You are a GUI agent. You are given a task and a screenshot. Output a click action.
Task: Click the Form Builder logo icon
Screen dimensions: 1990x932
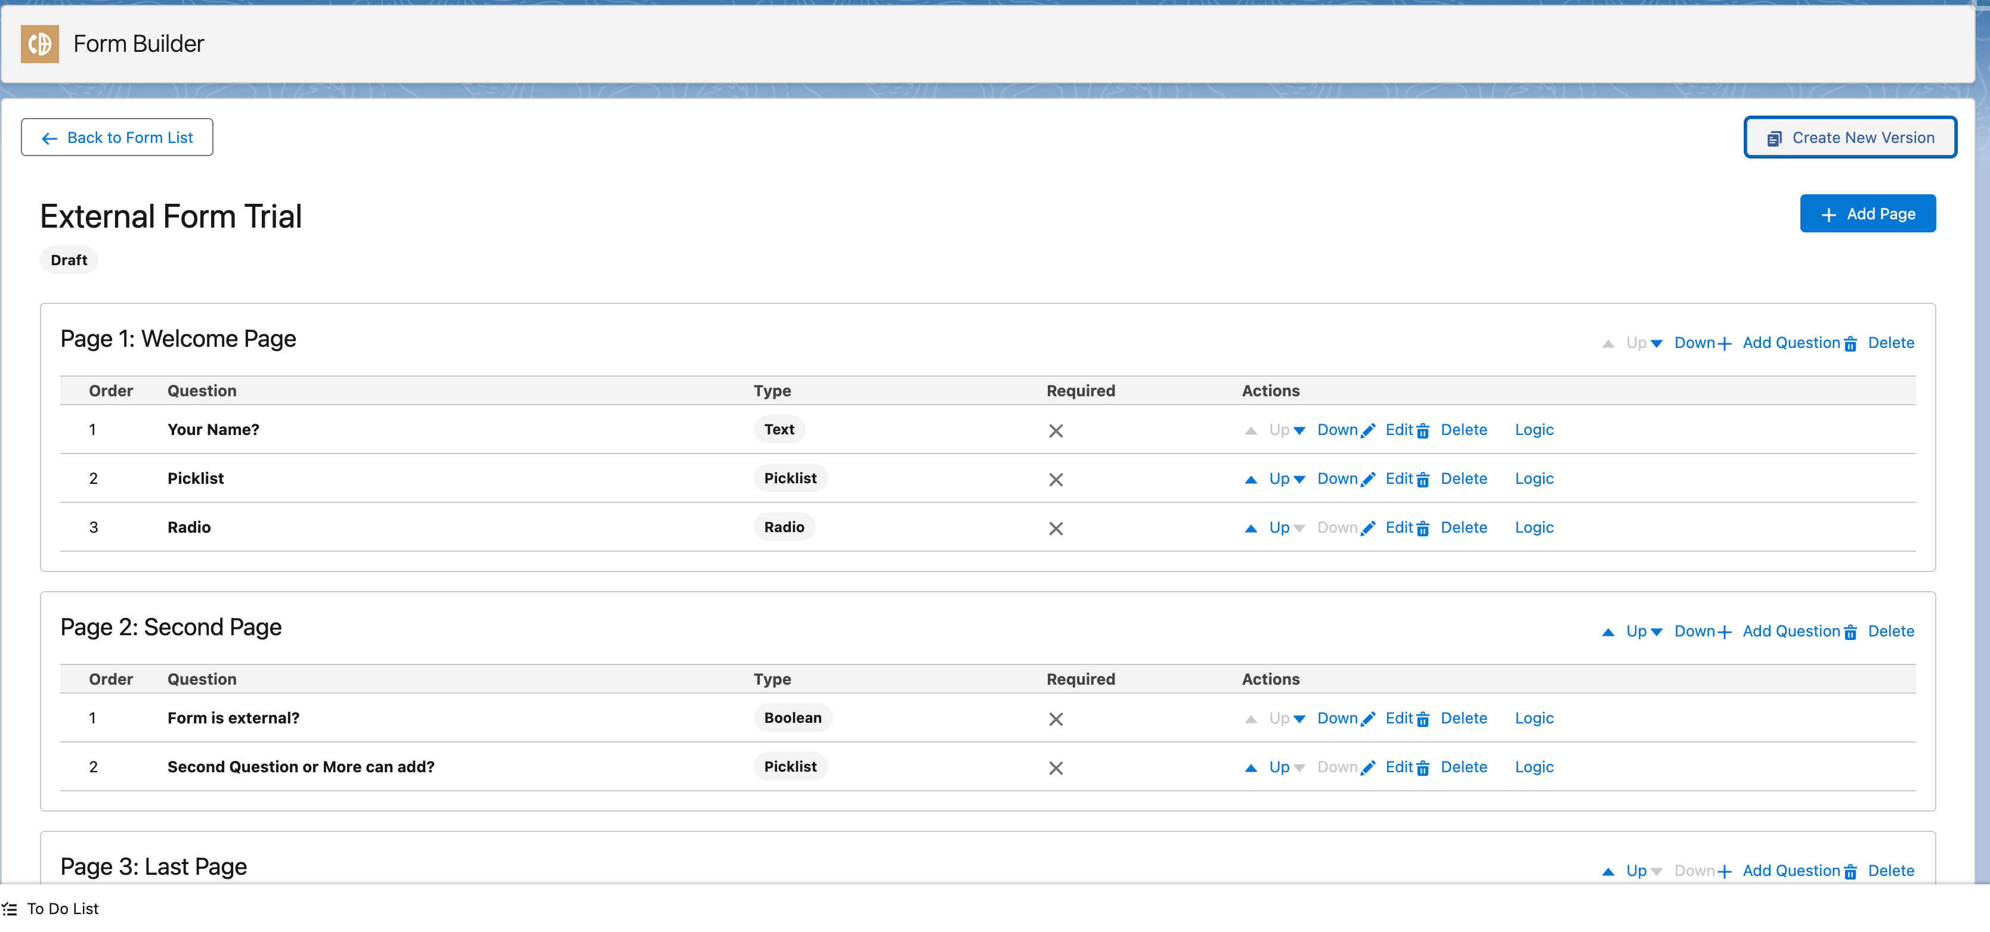[39, 44]
